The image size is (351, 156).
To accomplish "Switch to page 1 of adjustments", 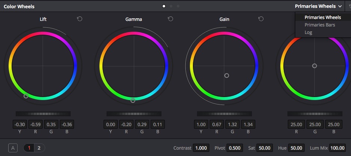I will [x=29, y=148].
